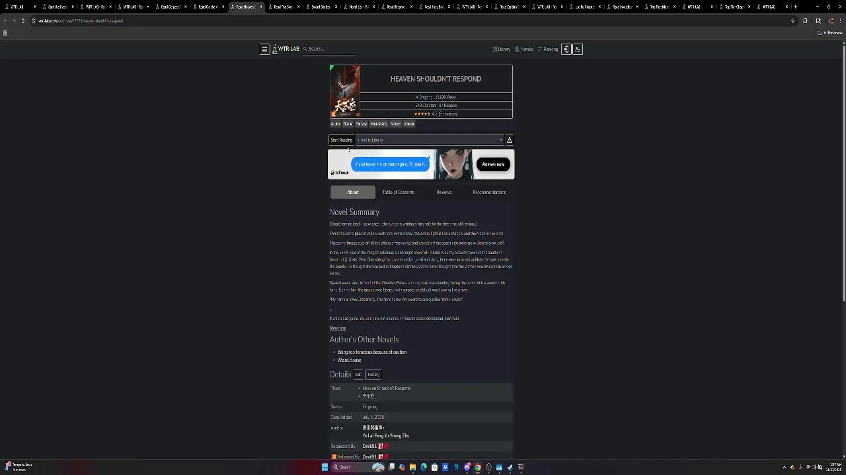The height and width of the screenshot is (475, 846).
Task: Go to WTR-LAB home via logo
Action: 286,49
